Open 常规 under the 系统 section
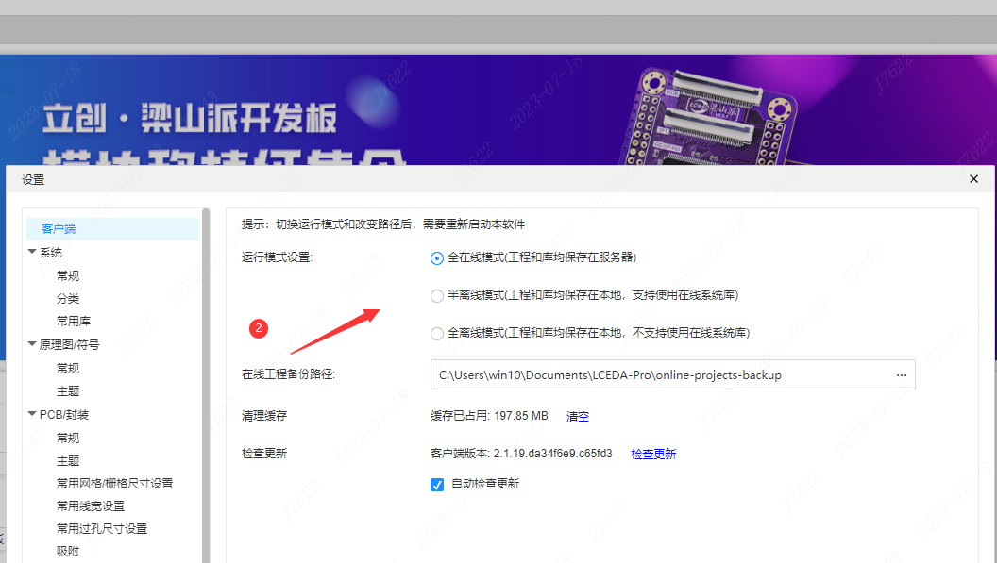The width and height of the screenshot is (997, 563). click(68, 275)
